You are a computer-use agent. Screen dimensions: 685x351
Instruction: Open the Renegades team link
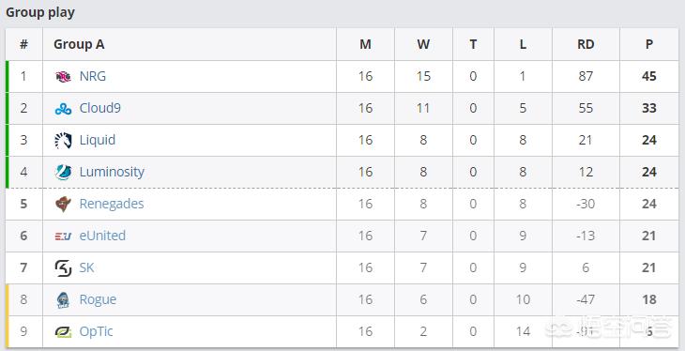tap(112, 204)
